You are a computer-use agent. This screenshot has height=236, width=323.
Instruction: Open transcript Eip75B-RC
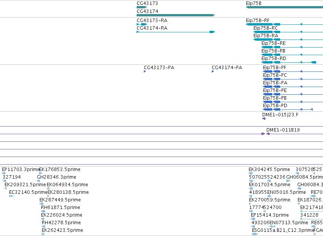(x=266, y=28)
